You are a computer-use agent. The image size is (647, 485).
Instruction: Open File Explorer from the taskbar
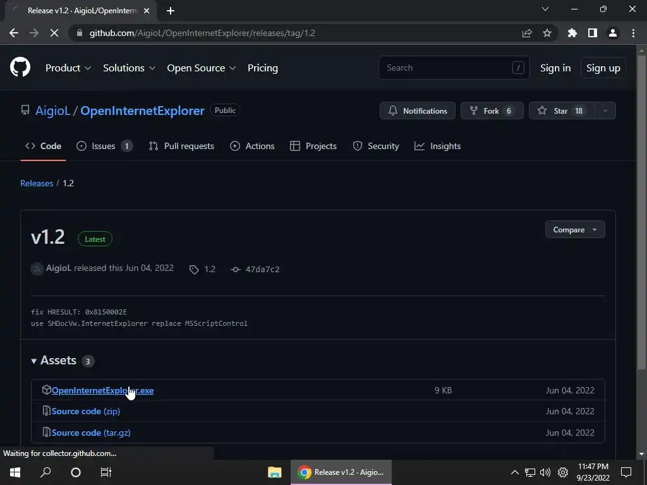(274, 472)
